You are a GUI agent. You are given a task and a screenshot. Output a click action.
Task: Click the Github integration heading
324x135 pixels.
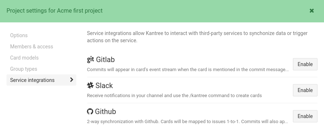click(x=105, y=112)
